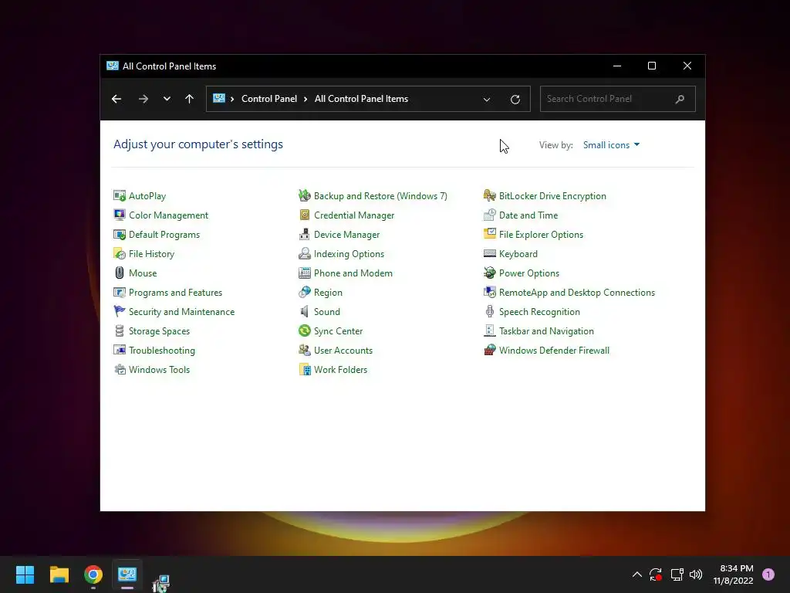Open the Keyboard link

coord(518,253)
